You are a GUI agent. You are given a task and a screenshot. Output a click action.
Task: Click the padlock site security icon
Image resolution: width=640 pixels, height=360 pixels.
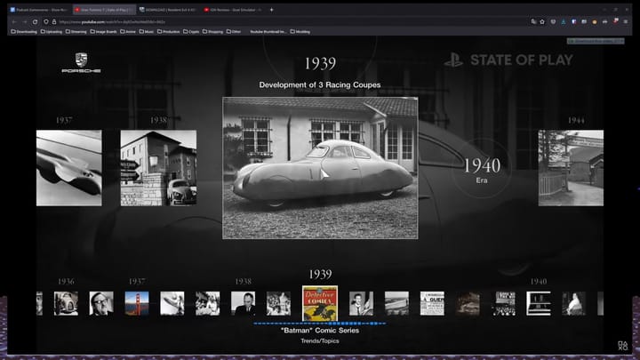(54, 21)
